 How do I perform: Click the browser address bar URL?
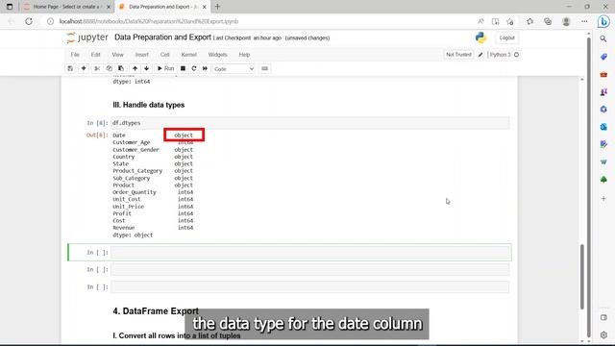tap(149, 21)
